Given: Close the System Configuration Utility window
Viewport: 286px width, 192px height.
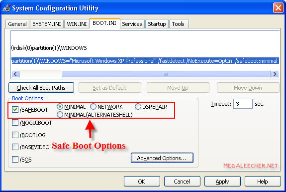Looking at the screenshot, I should pyautogui.click(x=278, y=8).
